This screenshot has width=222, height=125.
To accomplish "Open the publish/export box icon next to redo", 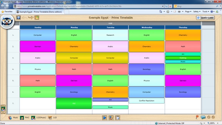I will click(37, 18).
